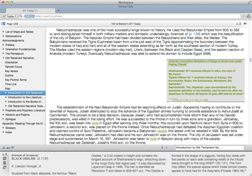Screen dimensions: 252x176
Task: Adjust lower pane text size AA
Action: [x=5, y=155]
